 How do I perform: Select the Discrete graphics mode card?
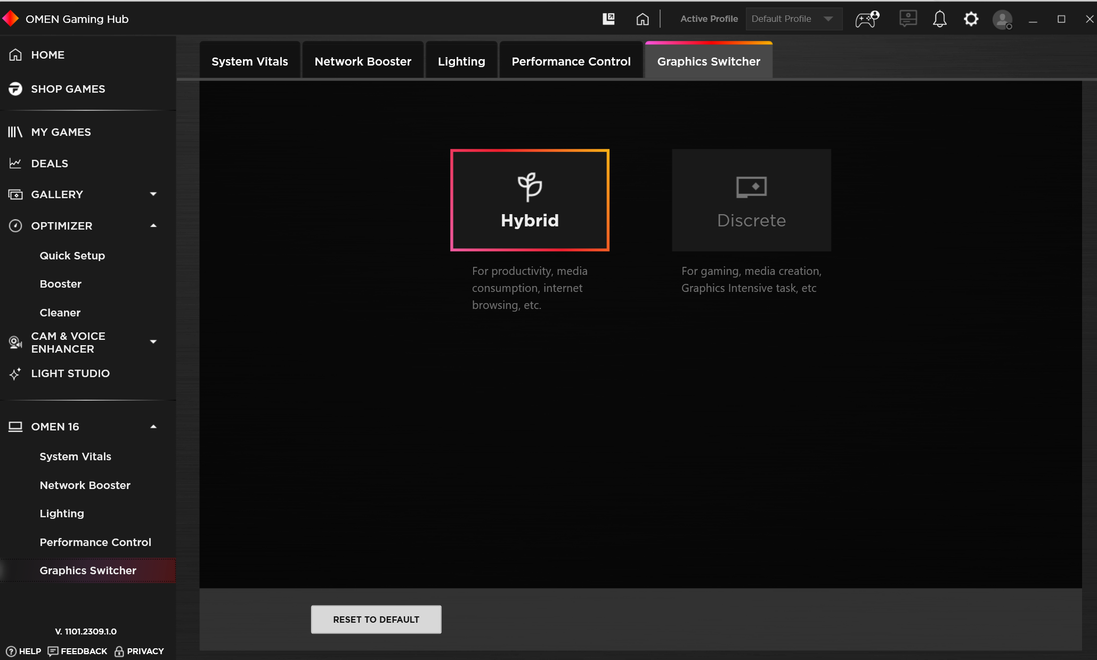(751, 200)
